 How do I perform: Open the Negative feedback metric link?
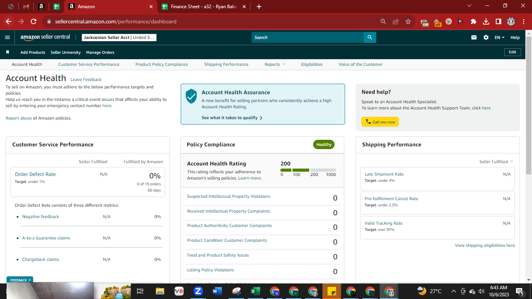41,216
